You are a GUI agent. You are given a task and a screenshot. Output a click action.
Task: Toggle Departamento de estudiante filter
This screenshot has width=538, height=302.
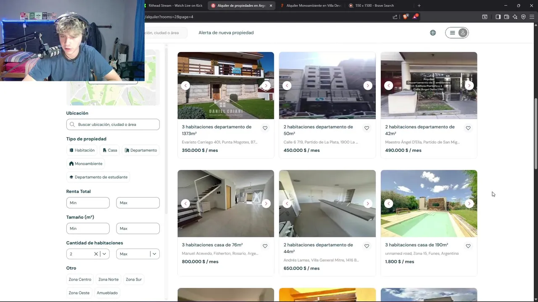pyautogui.click(x=98, y=177)
